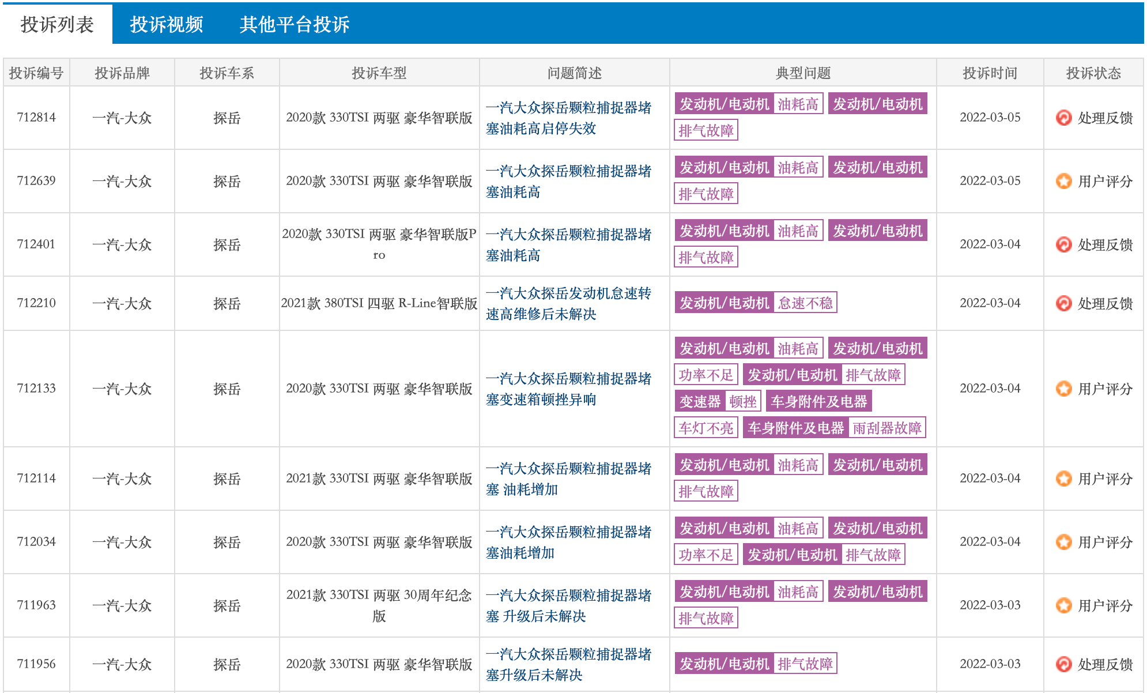
Task: Click the 怠速不稳 tag in row 712210
Action: click(x=805, y=303)
